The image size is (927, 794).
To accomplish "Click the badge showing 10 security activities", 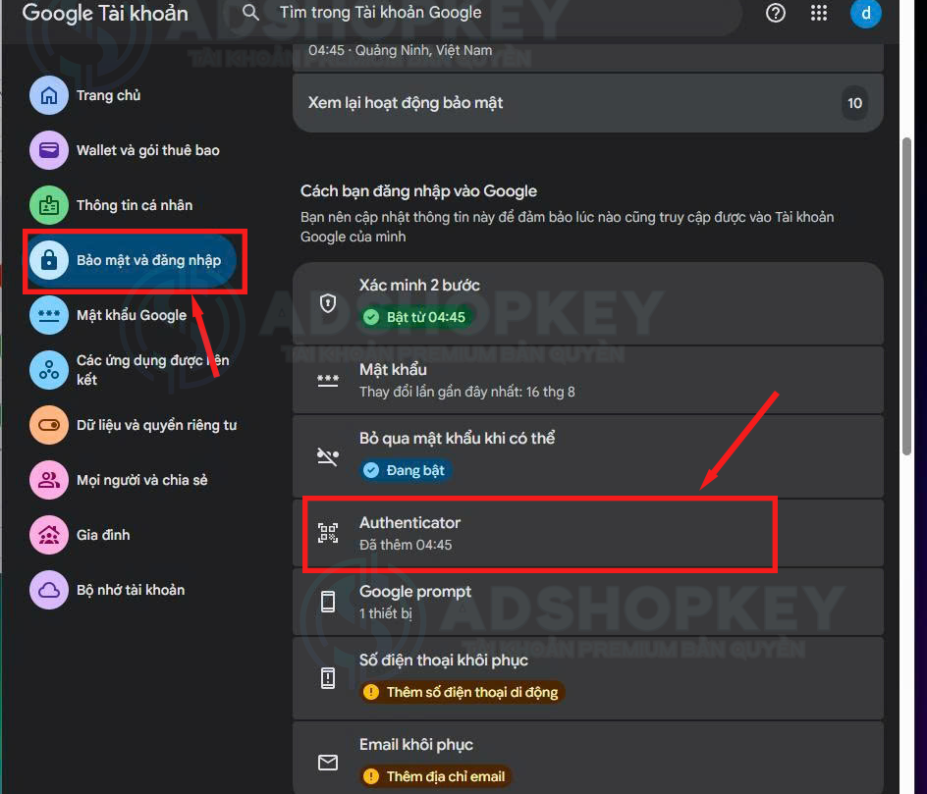I will click(854, 103).
